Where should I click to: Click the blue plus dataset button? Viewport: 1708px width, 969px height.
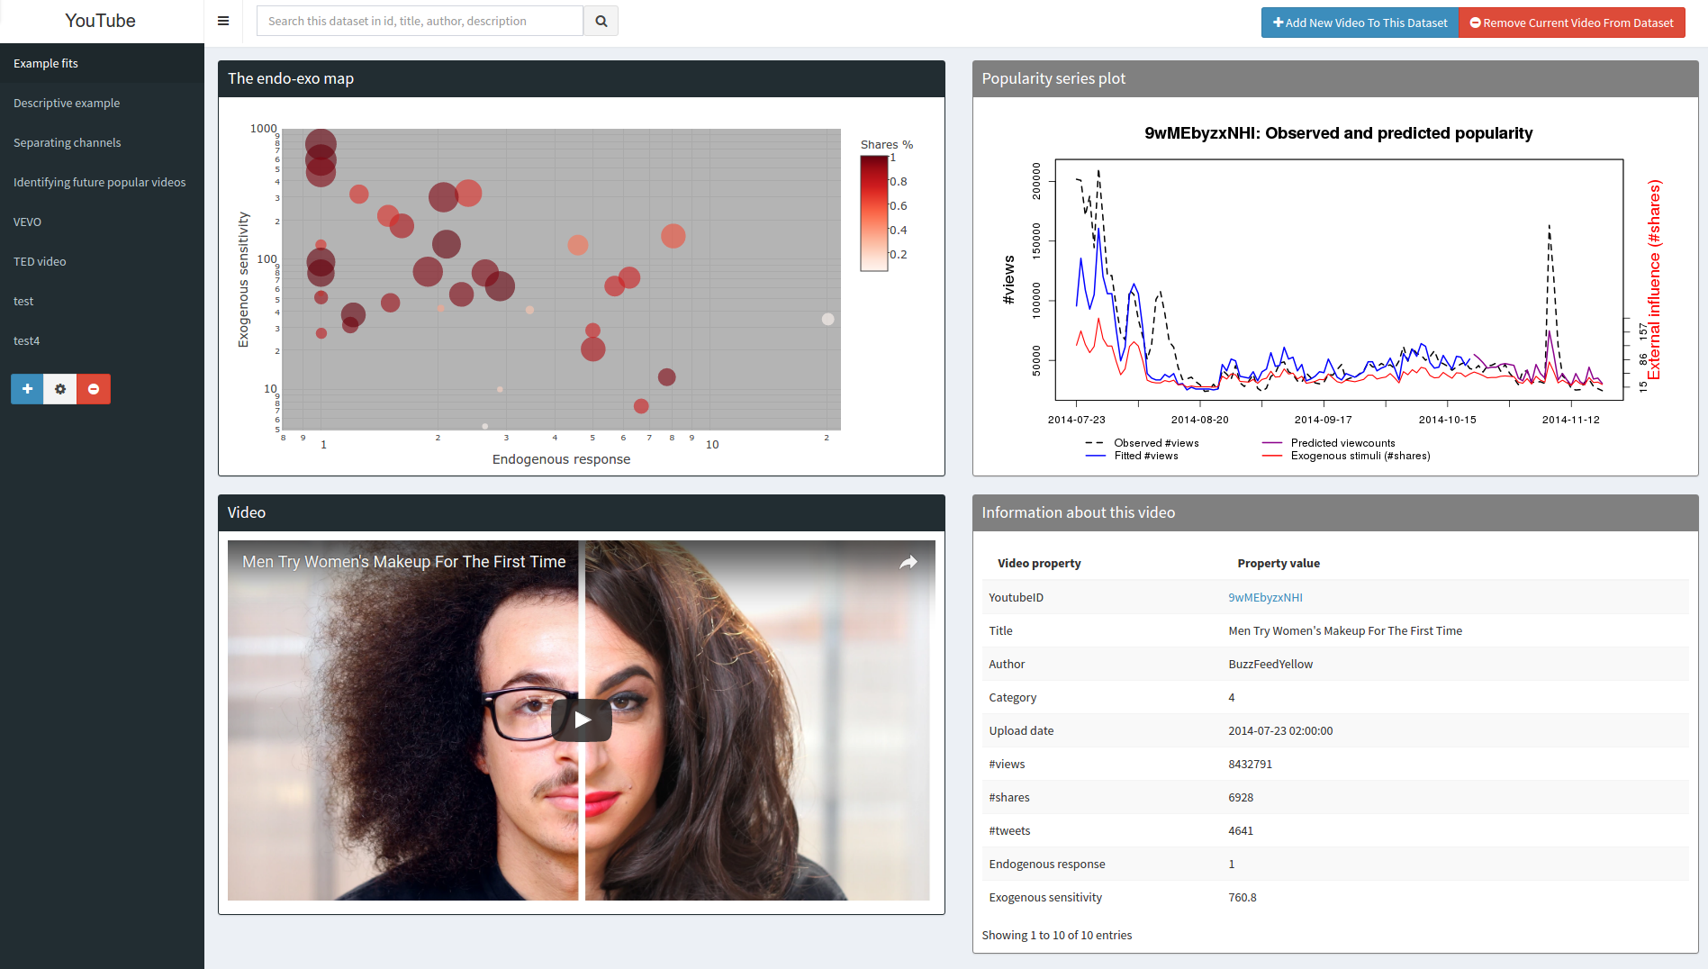tap(27, 389)
